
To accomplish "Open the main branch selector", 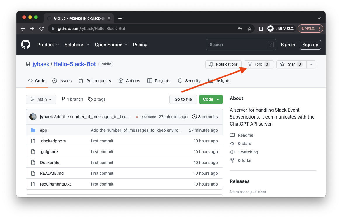I will pos(41,99).
